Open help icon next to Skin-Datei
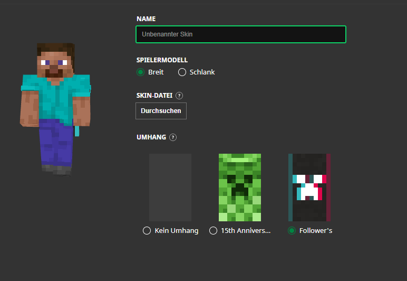This screenshot has height=281, width=407. pos(179,96)
